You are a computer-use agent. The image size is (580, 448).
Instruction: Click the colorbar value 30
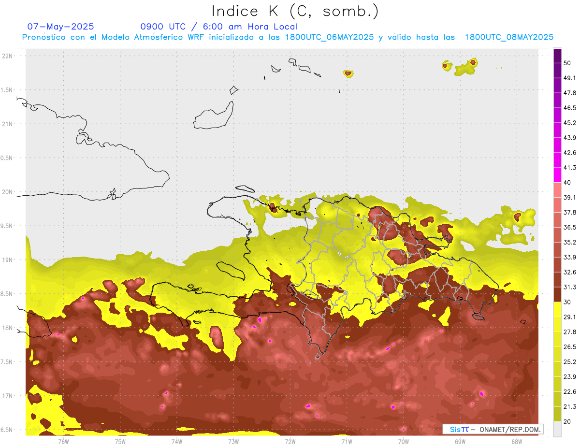567,302
